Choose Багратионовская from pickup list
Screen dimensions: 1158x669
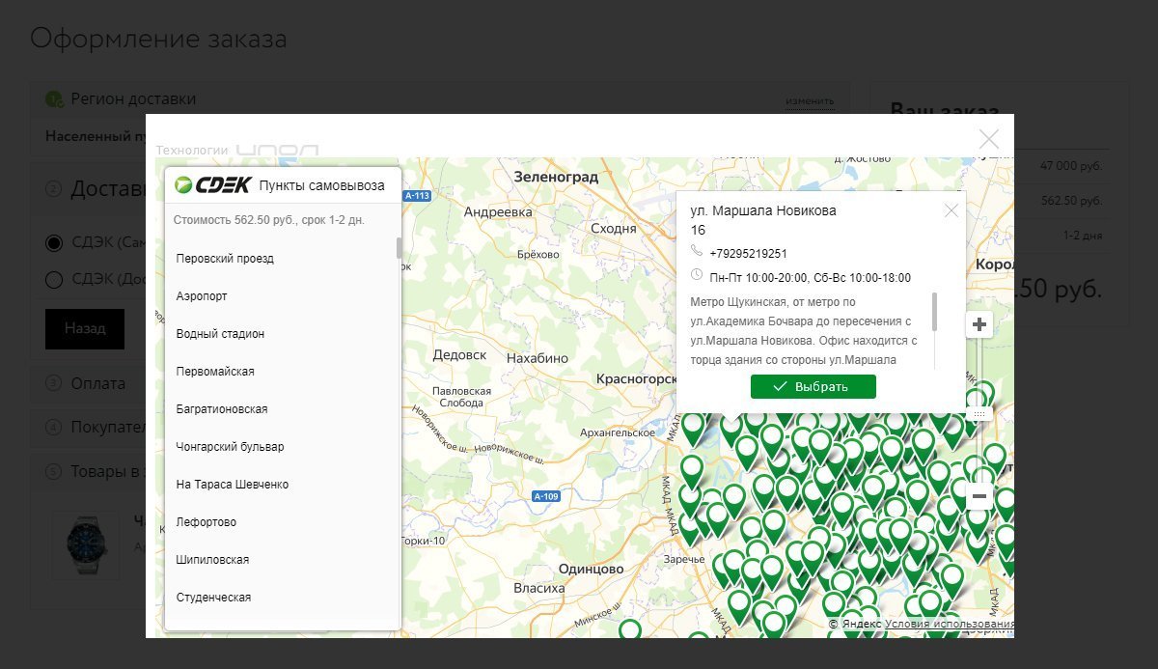click(222, 409)
